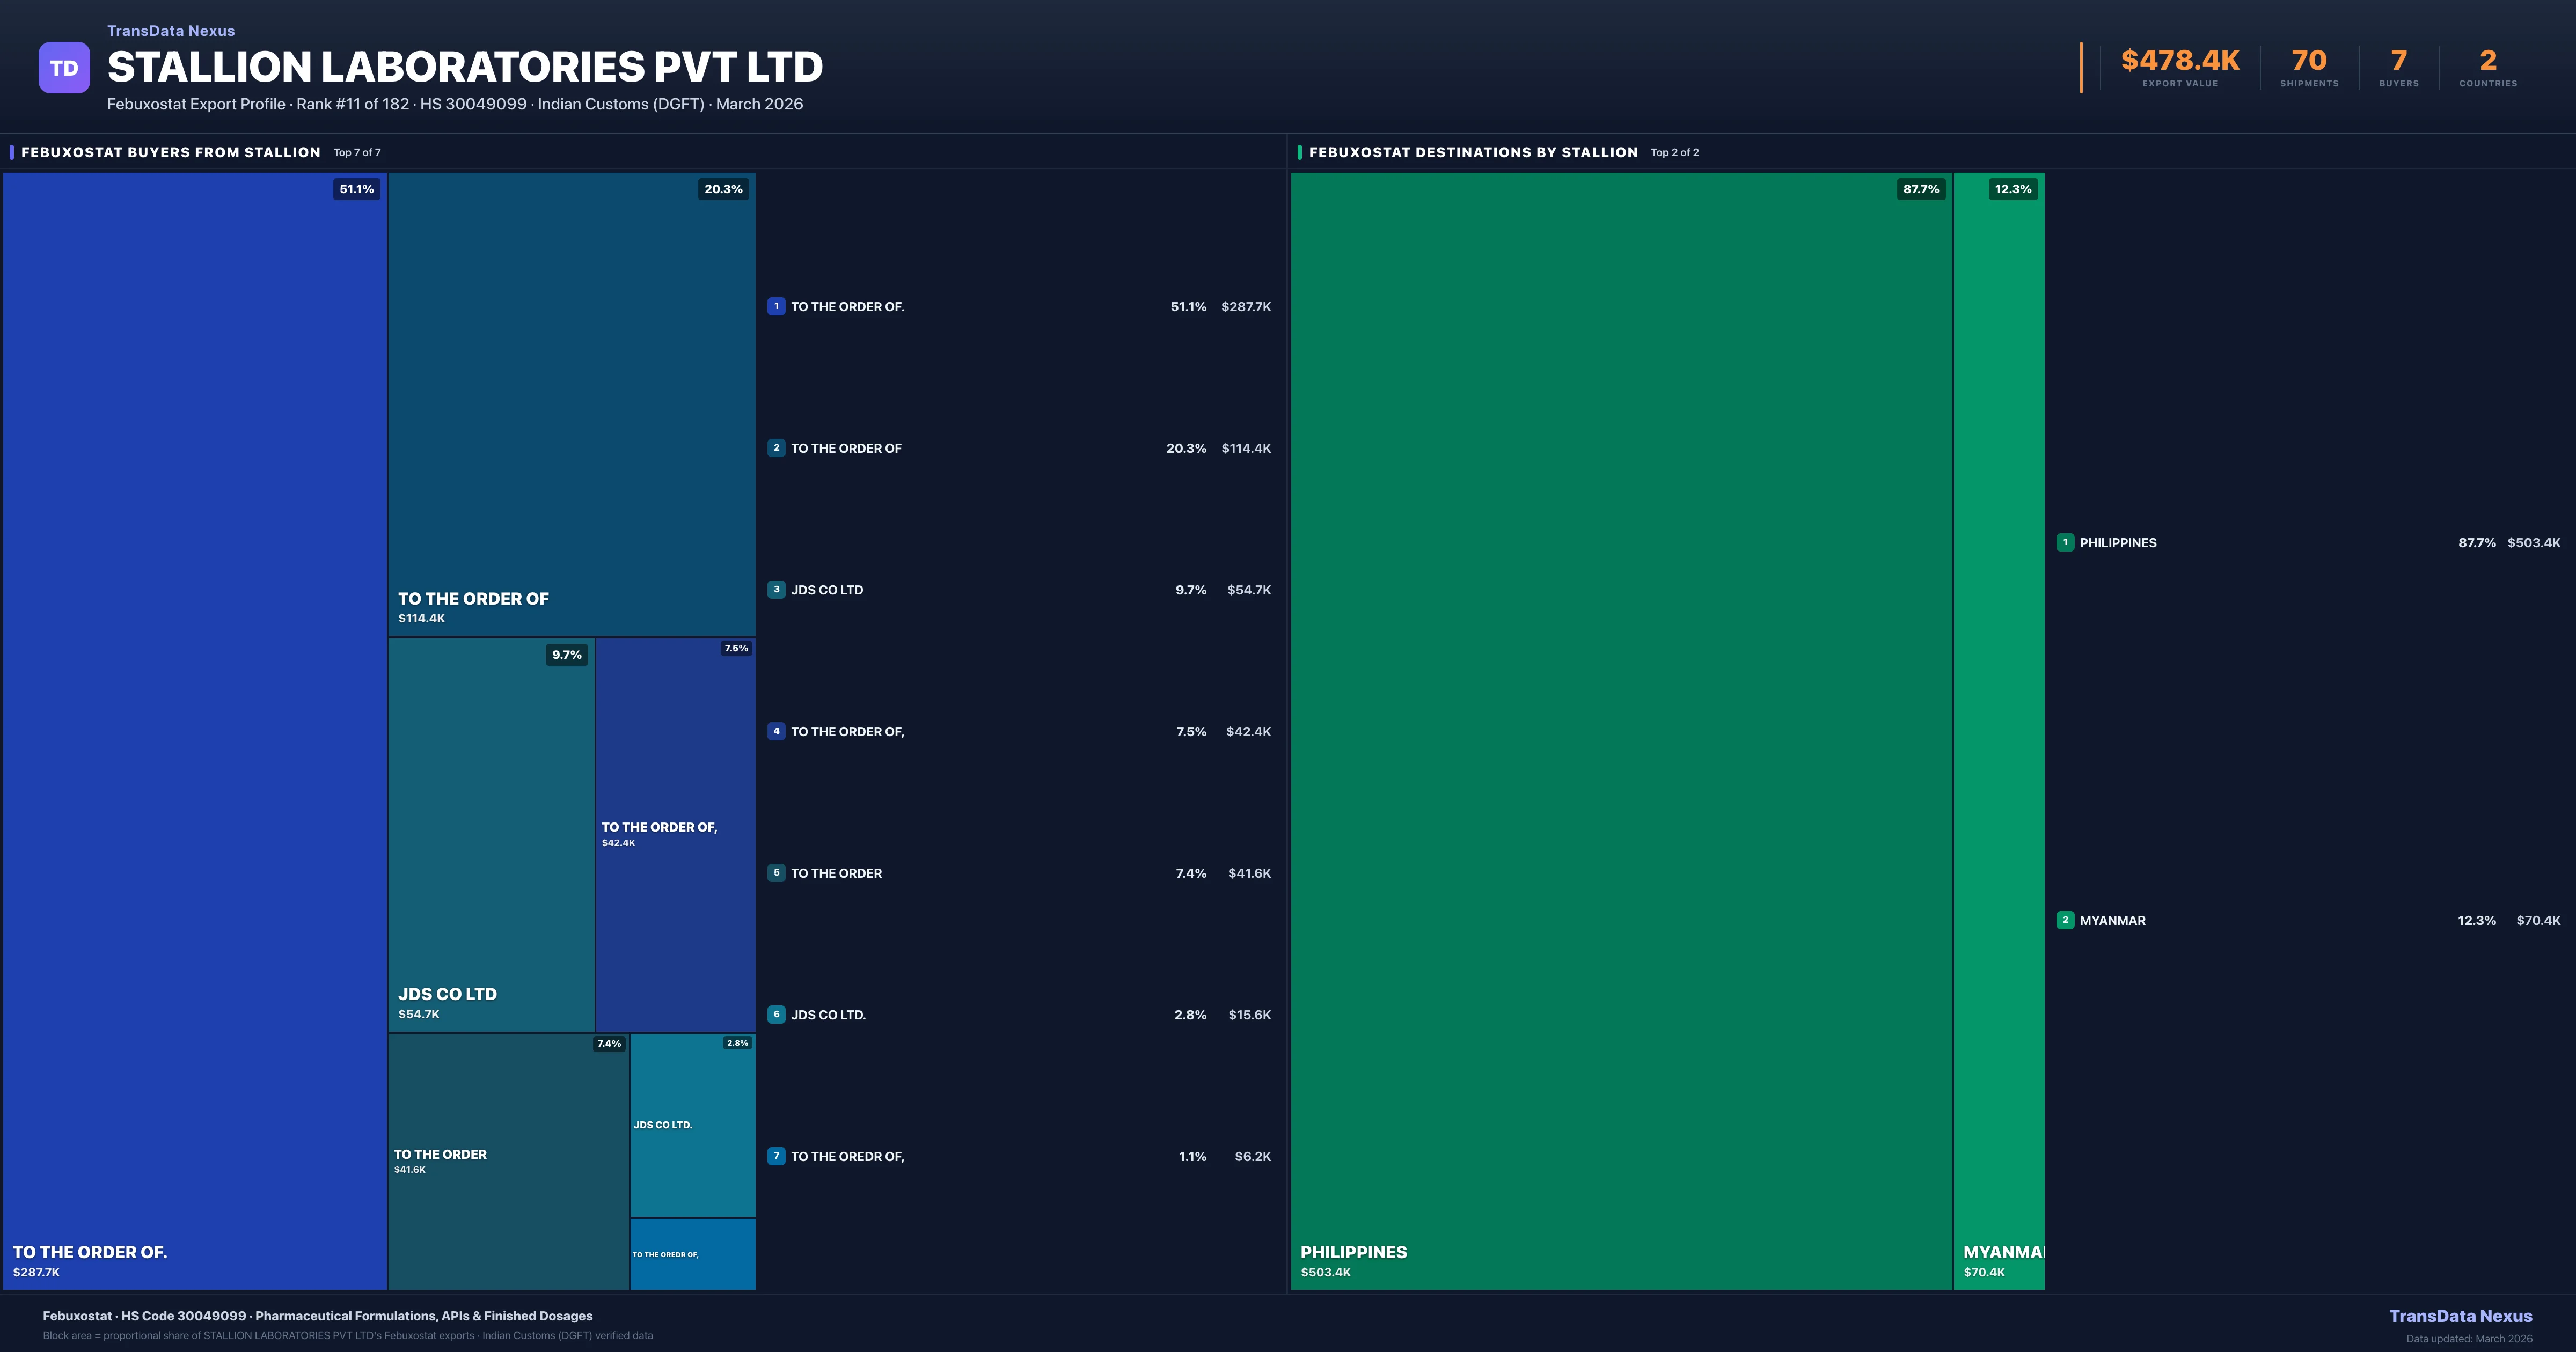Click rank badge 7 beside TO THE OREDR OF,
2576x1352 pixels.
pyautogui.click(x=776, y=1156)
